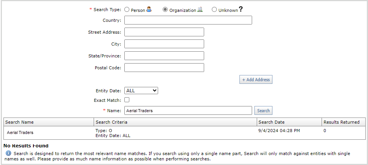Click the Person icon next to Person

[x=149, y=10]
